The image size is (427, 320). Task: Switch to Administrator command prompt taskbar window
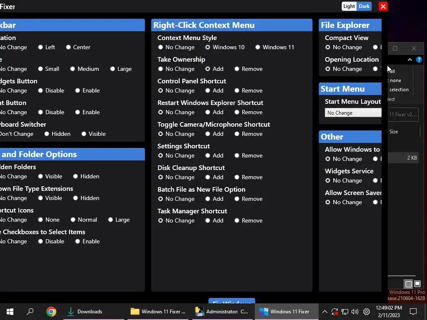click(x=223, y=311)
